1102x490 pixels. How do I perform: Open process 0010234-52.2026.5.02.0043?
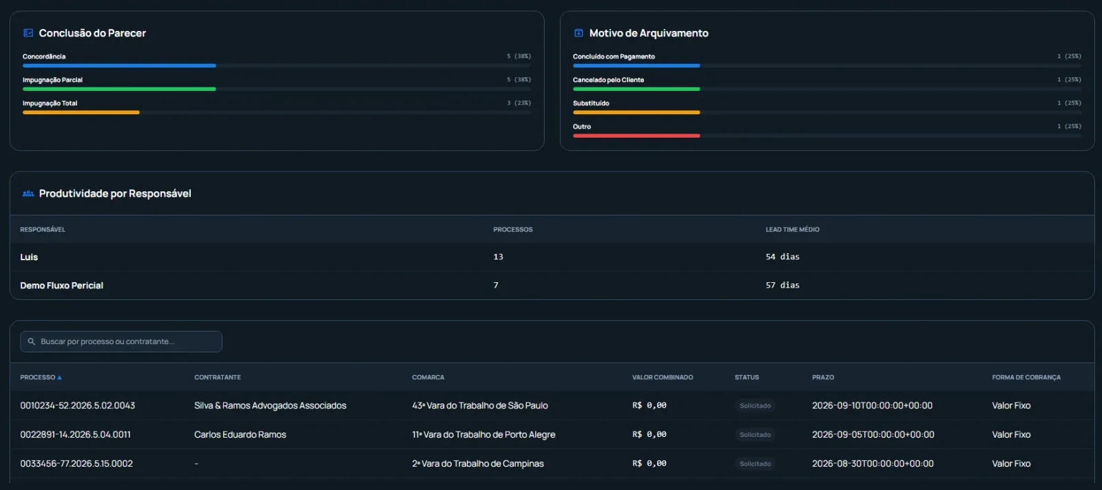pyautogui.click(x=78, y=405)
